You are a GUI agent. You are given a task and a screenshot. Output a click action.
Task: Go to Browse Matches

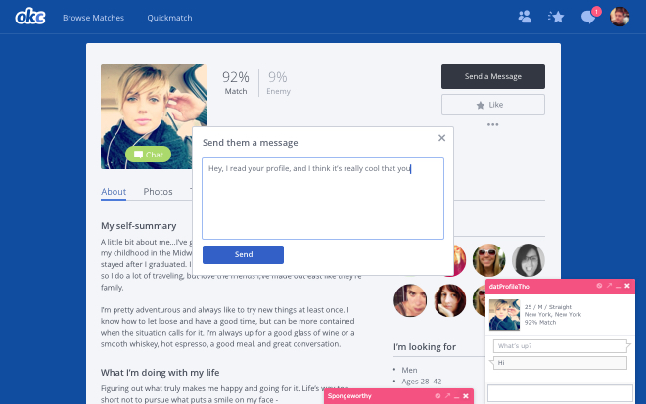(93, 18)
